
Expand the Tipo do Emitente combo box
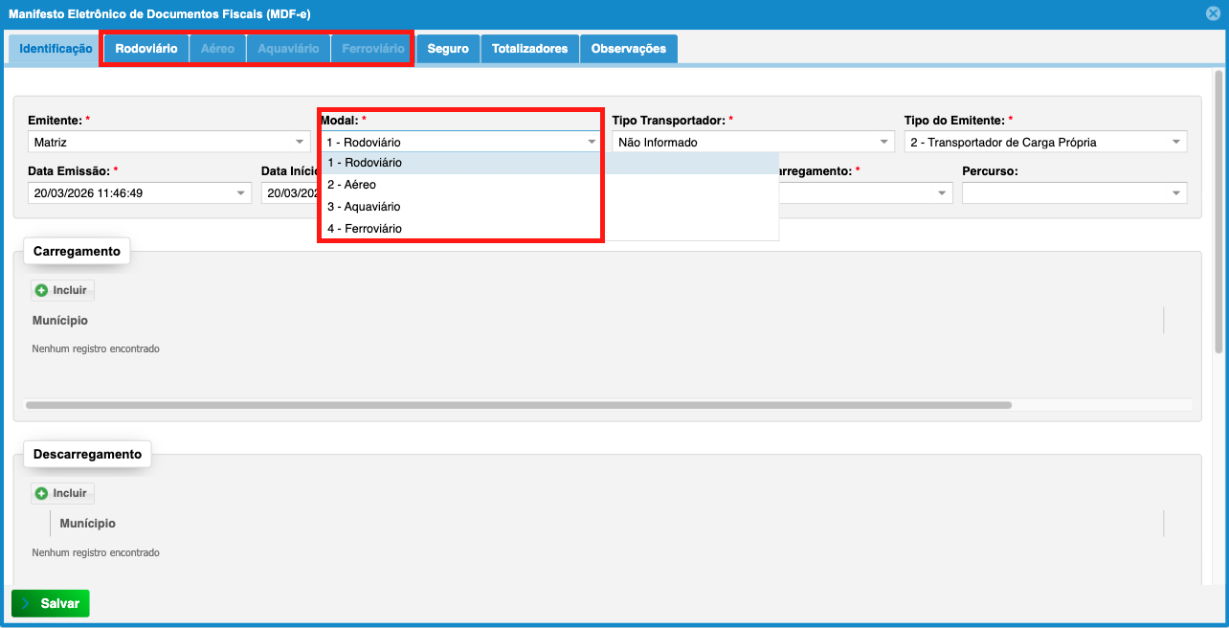(1175, 143)
